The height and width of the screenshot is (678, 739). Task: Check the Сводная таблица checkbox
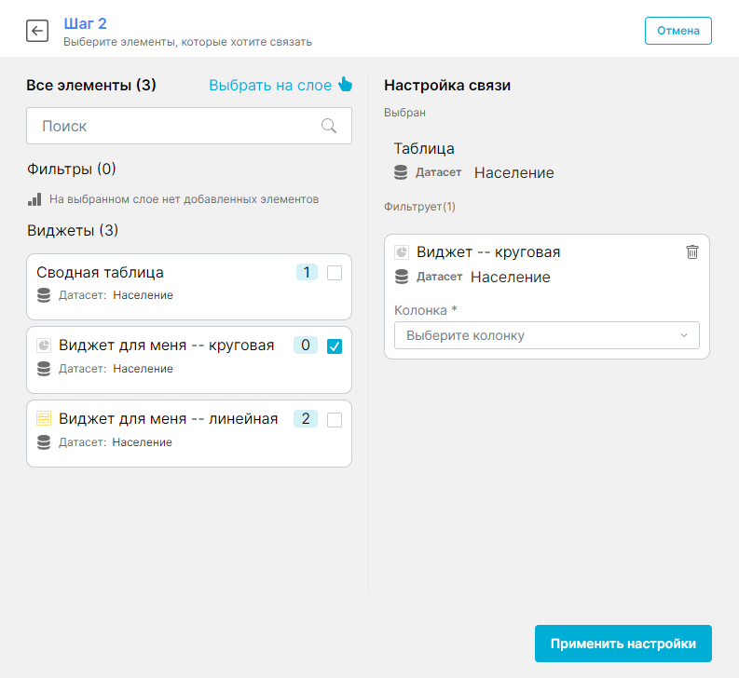click(335, 273)
